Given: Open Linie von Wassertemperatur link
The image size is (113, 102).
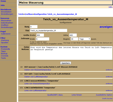Looking at the screenshot, I should [37, 84].
